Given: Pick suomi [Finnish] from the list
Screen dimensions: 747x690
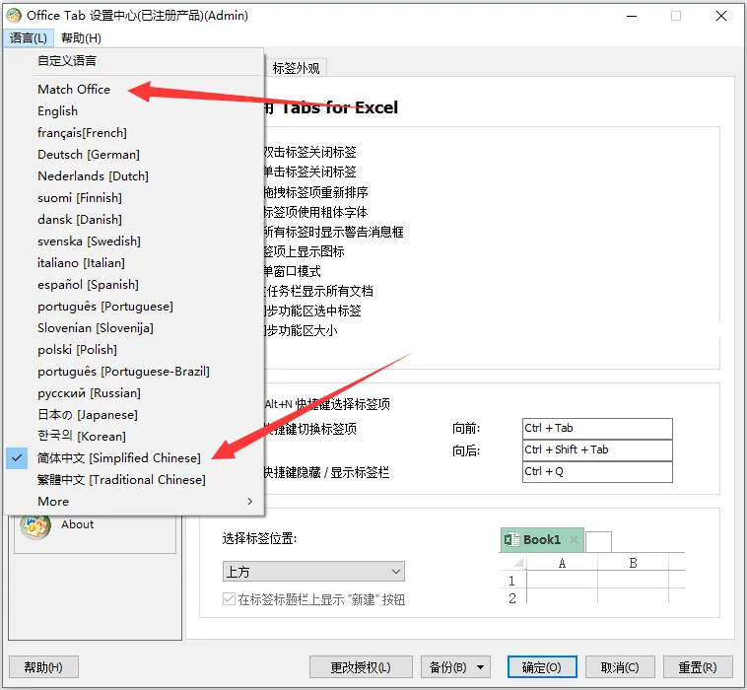Looking at the screenshot, I should [x=80, y=198].
